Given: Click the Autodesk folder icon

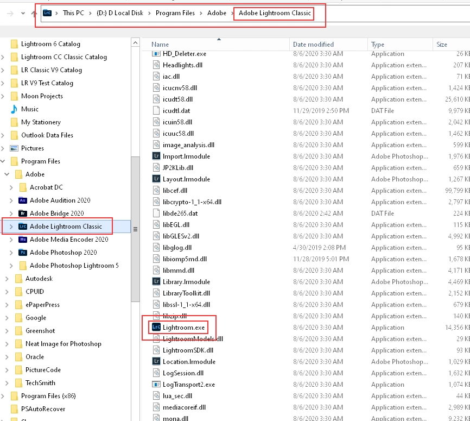Looking at the screenshot, I should pos(18,279).
